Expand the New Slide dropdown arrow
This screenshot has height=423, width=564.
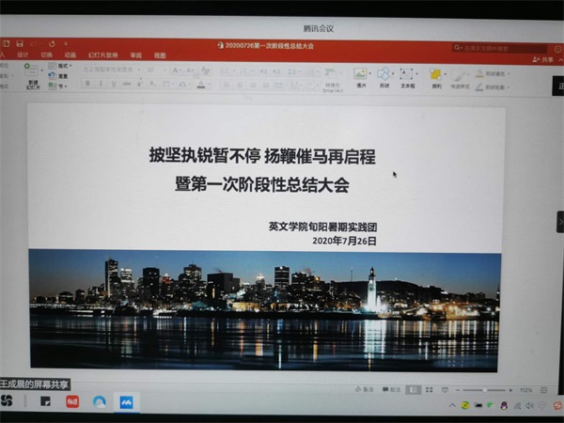click(x=41, y=70)
